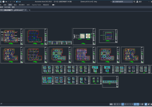Toggle polar tracking in status bar
The width and height of the screenshot is (152, 107).
[125, 104]
